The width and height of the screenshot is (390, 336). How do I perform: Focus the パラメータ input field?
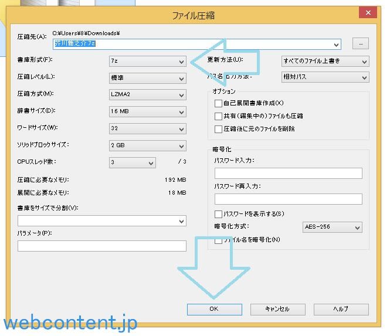tap(101, 246)
